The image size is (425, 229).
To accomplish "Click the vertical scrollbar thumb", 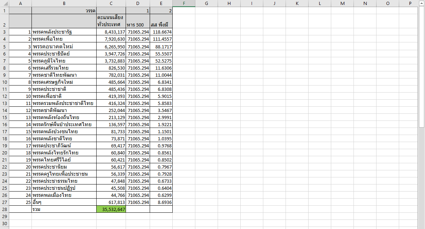I will (421, 67).
